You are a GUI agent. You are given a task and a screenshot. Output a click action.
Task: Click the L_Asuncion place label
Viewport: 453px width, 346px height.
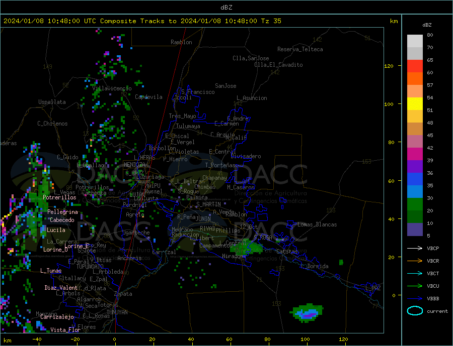click(252, 98)
